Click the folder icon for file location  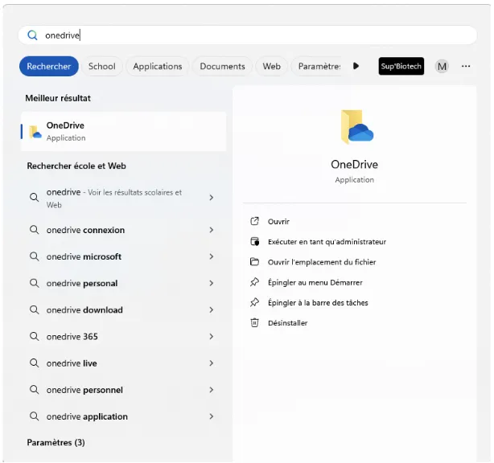[254, 262]
